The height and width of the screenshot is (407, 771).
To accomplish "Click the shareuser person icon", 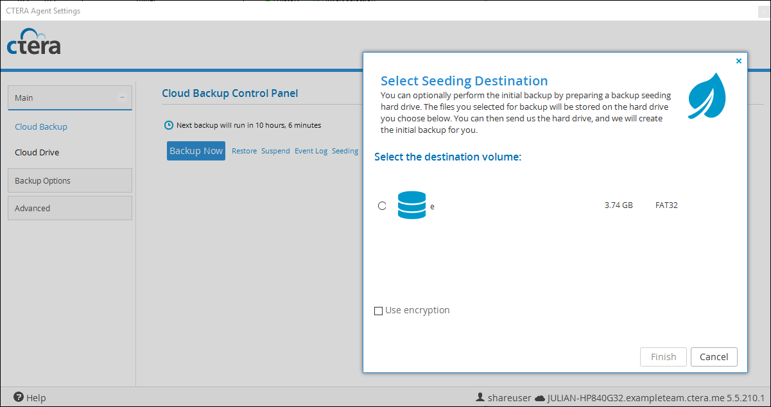I will click(x=479, y=397).
